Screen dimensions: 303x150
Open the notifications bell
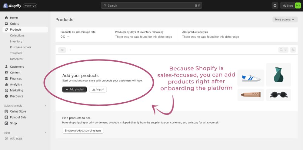275,5
